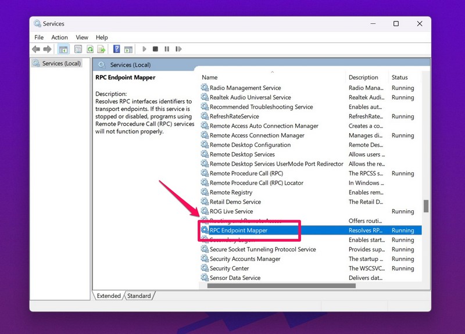Switch to the Extended tab
Image resolution: width=465 pixels, height=334 pixels.
(109, 296)
